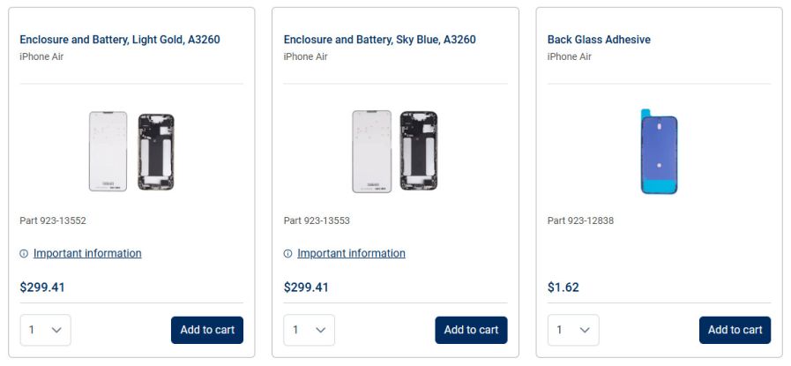791x366 pixels.
Task: Open Important information link for Light Gold enclosure
Action: click(87, 254)
